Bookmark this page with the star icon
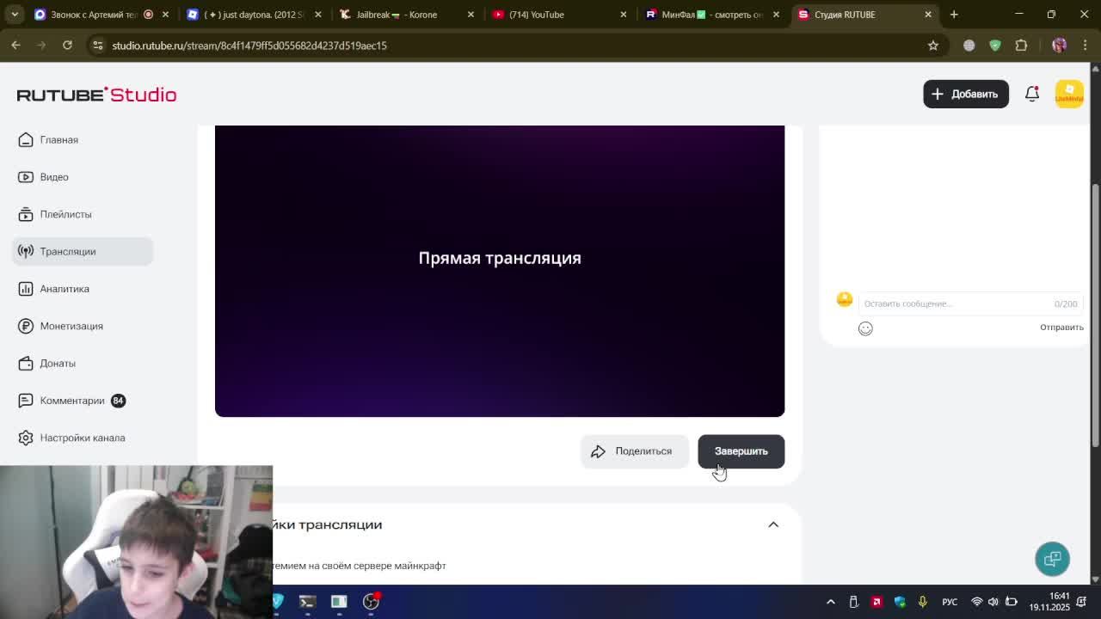The width and height of the screenshot is (1101, 619). click(933, 46)
